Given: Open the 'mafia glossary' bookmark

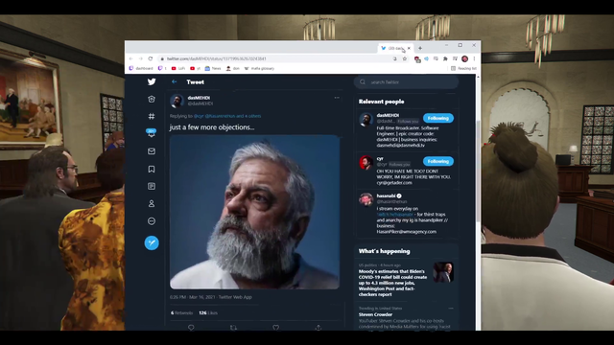Looking at the screenshot, I should (x=259, y=68).
